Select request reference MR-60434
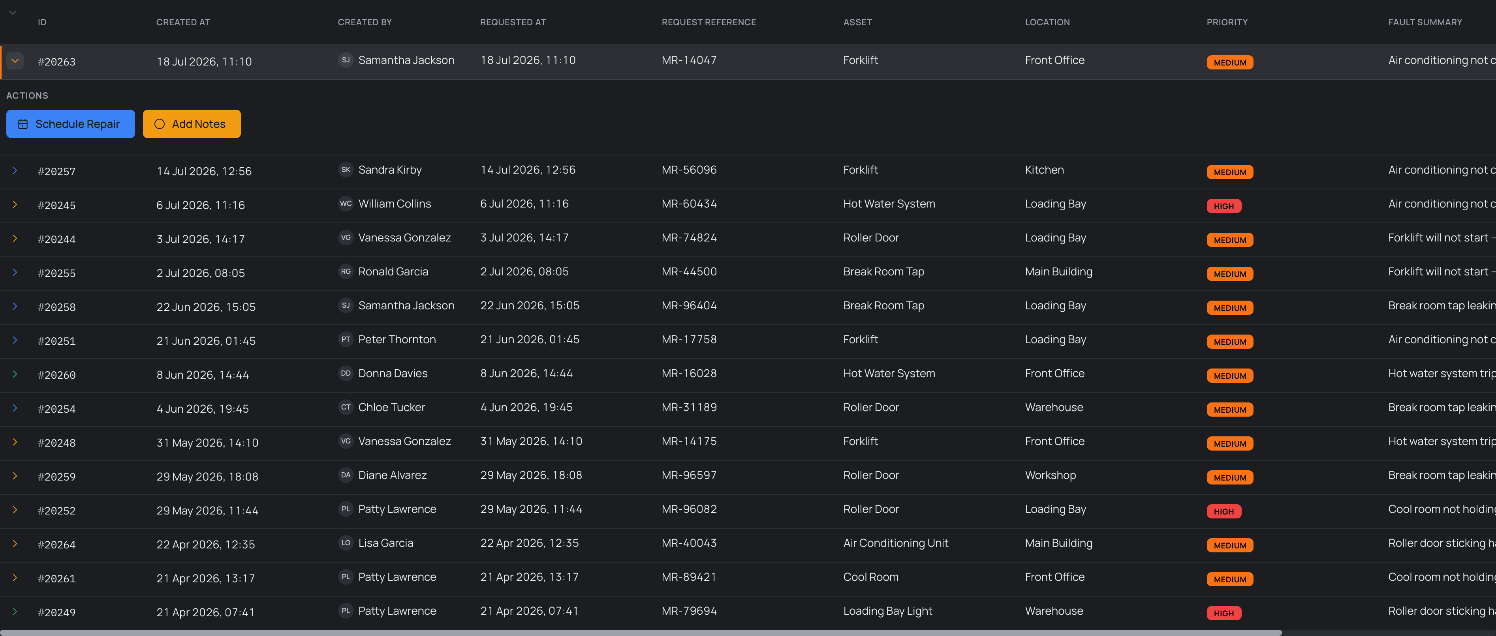The height and width of the screenshot is (636, 1496). click(x=689, y=204)
